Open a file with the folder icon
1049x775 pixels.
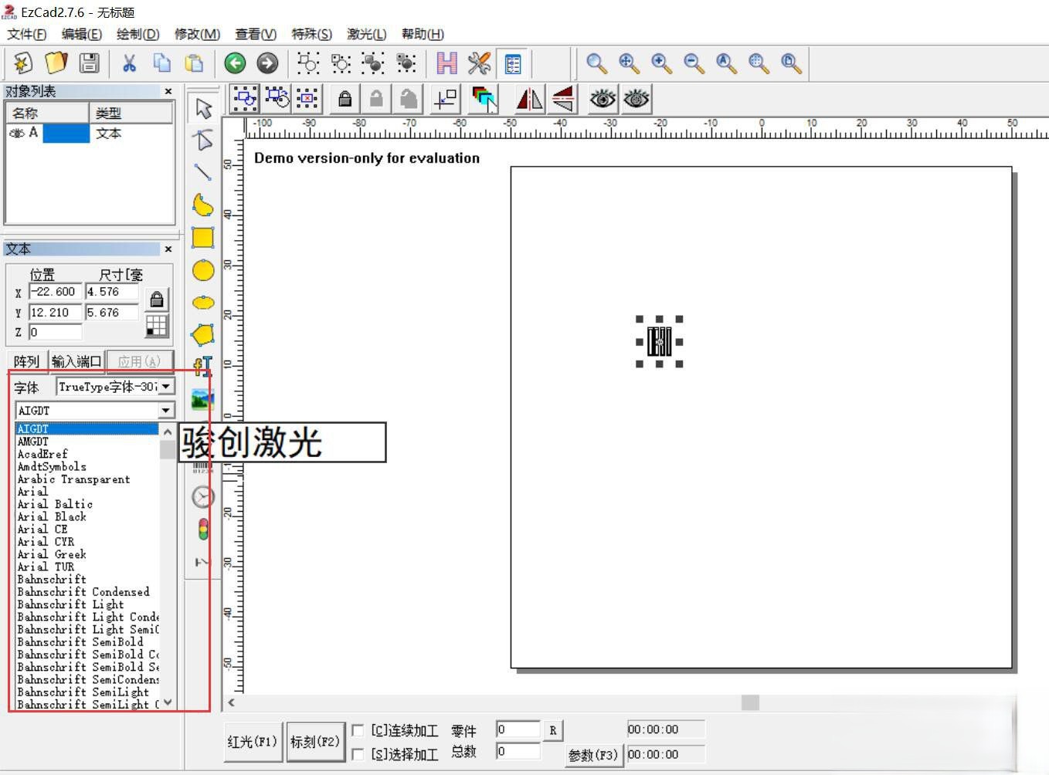(56, 63)
